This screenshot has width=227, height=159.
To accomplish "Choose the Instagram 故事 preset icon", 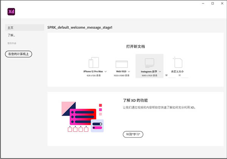I will coord(149,63).
